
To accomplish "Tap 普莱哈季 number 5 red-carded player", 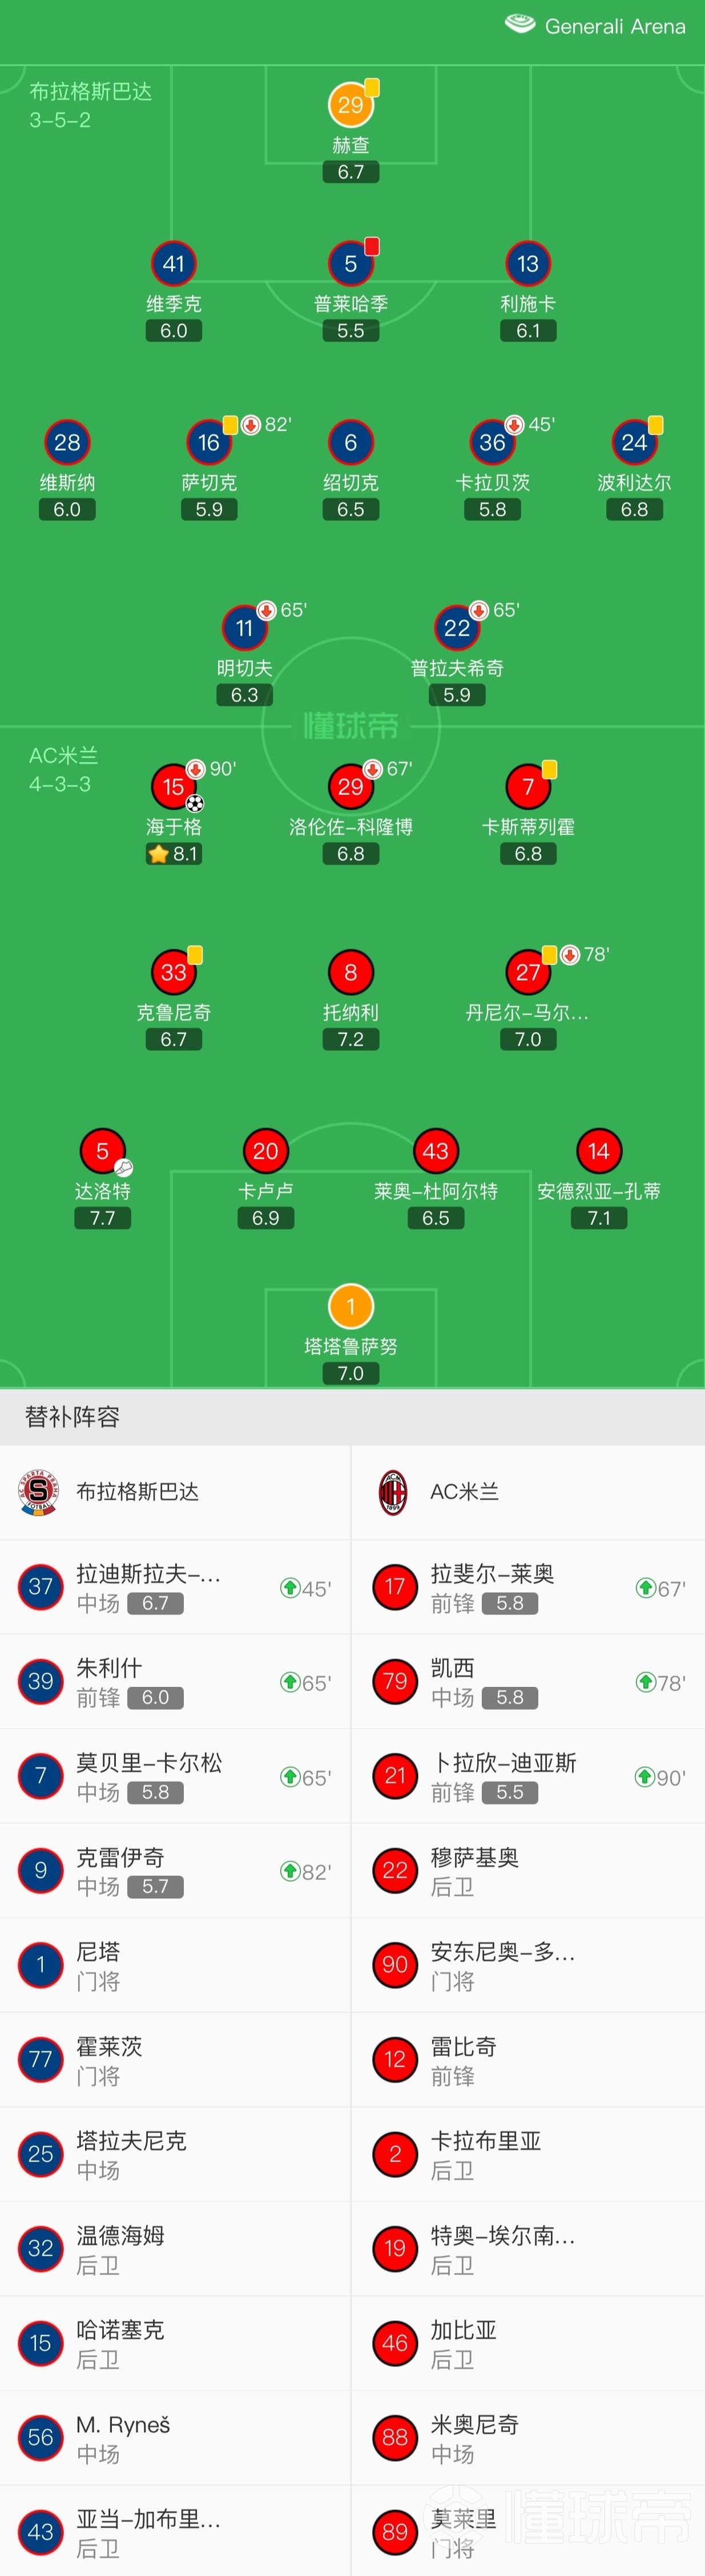I will [x=350, y=264].
